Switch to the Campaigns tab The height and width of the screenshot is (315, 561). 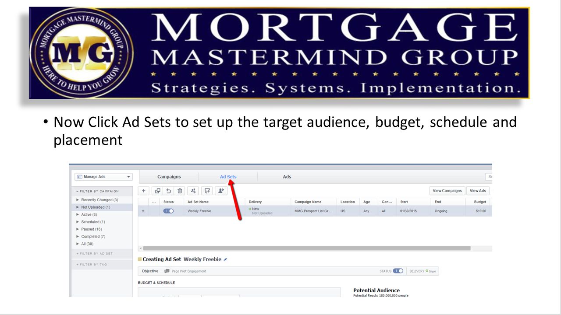pos(169,177)
